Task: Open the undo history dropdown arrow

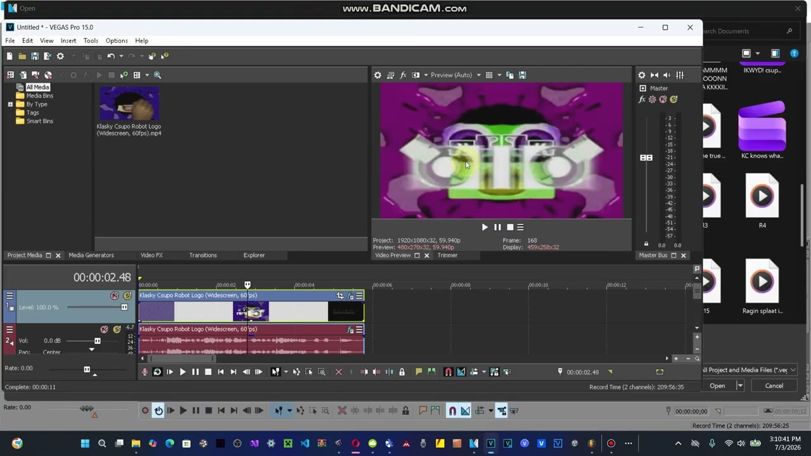Action: (120, 56)
